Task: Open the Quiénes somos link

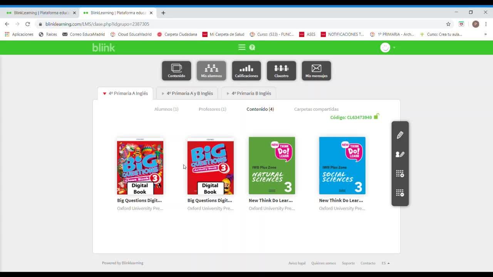Action: pos(324,263)
